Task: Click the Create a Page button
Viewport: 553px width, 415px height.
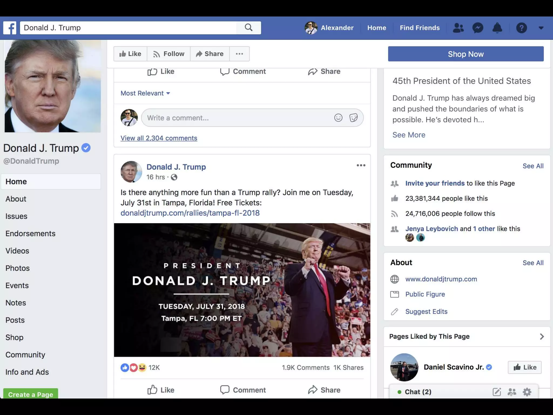Action: tap(31, 394)
